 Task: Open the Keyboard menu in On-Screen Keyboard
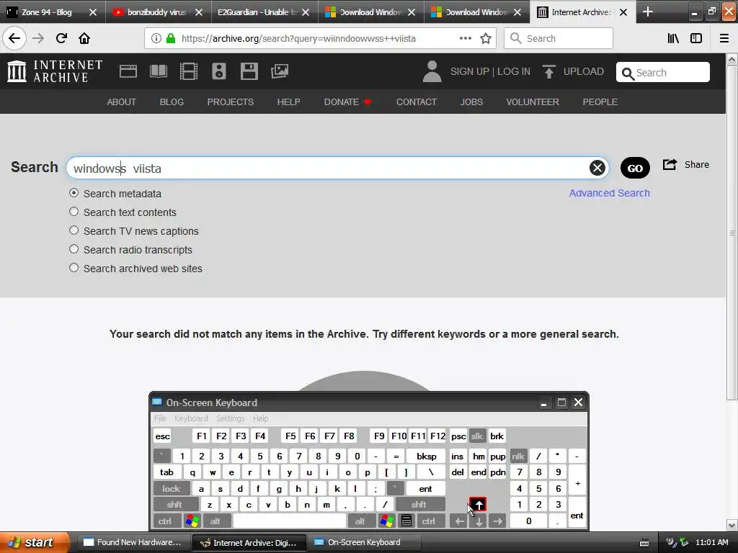(x=190, y=418)
